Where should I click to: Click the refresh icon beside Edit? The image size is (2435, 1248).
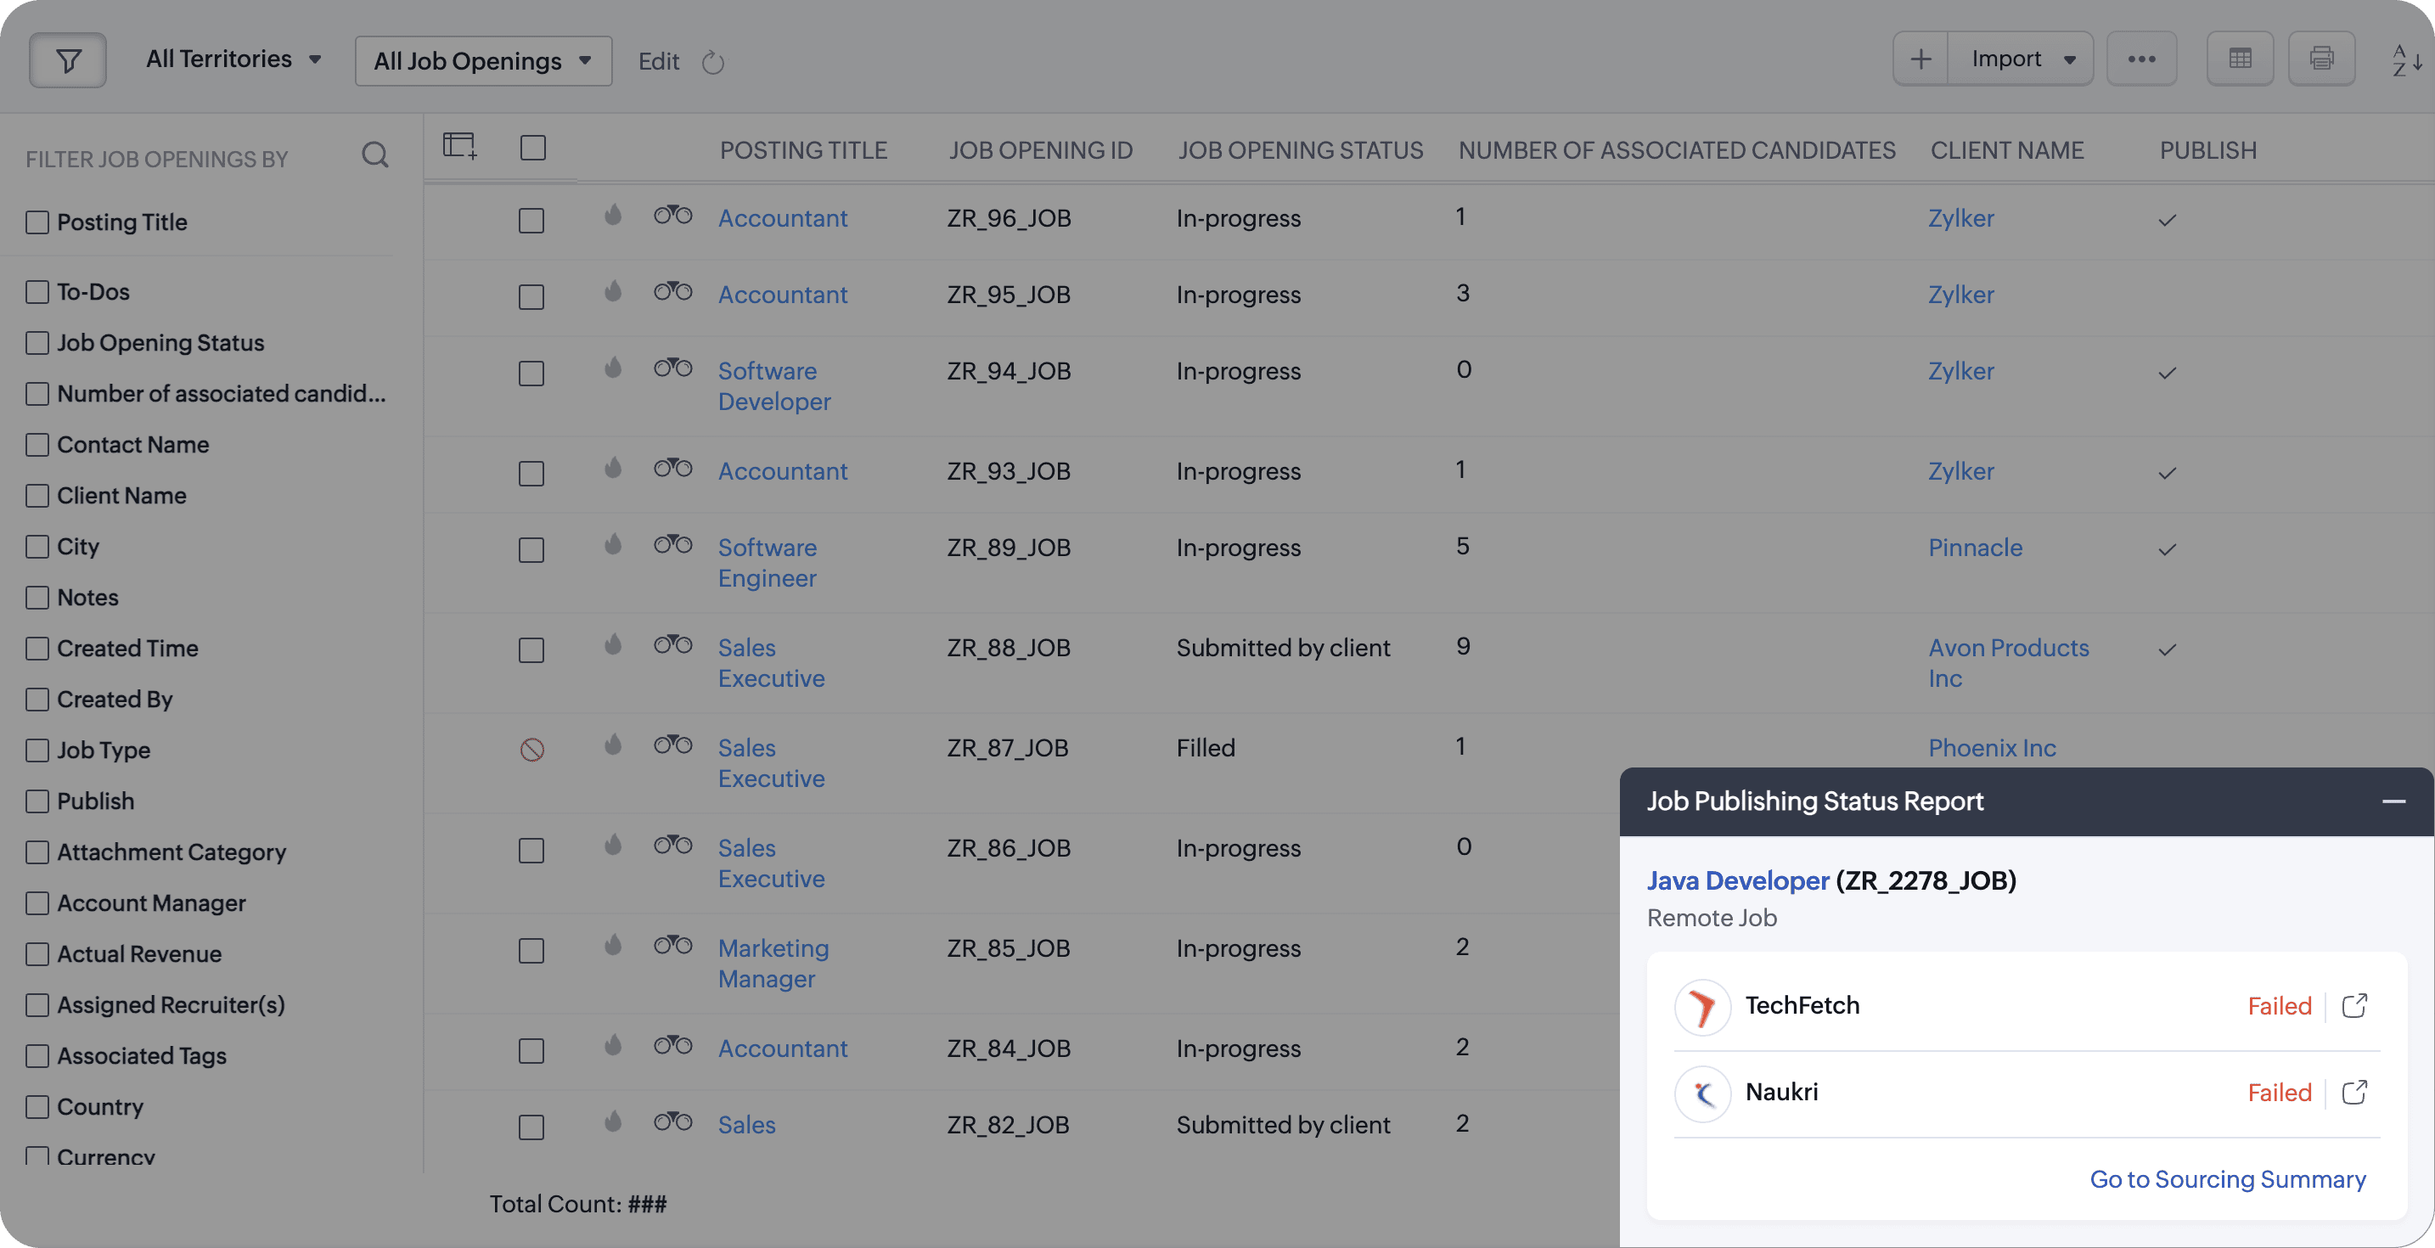coord(712,63)
